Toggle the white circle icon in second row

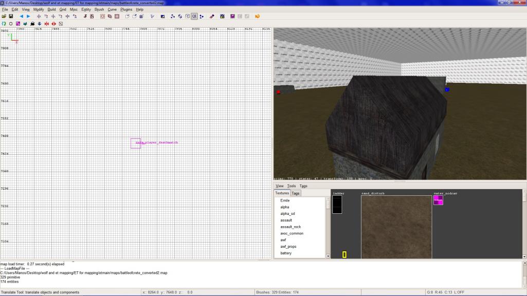(x=11, y=24)
